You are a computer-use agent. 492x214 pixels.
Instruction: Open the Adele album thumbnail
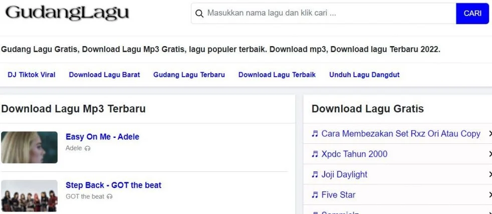pyautogui.click(x=29, y=147)
